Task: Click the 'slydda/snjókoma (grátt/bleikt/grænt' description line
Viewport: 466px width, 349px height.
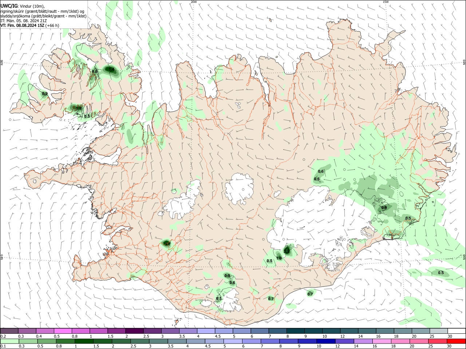Action: pyautogui.click(x=43, y=16)
